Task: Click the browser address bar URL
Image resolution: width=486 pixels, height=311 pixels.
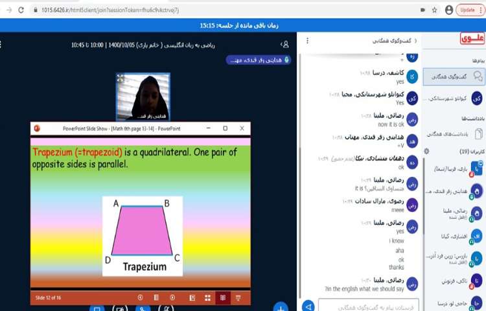Action: point(110,10)
